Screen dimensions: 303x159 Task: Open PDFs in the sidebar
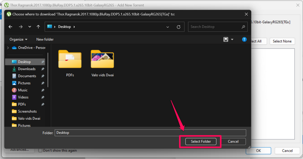25,104
